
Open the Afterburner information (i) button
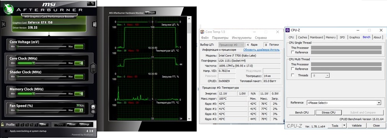pos(94,24)
